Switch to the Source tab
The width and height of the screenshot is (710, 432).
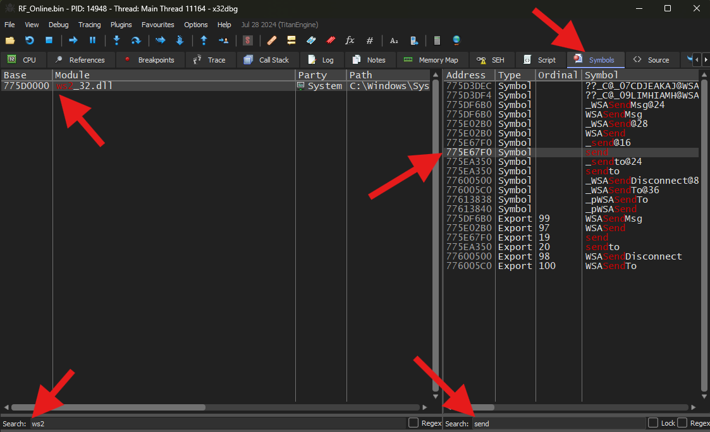(x=652, y=60)
